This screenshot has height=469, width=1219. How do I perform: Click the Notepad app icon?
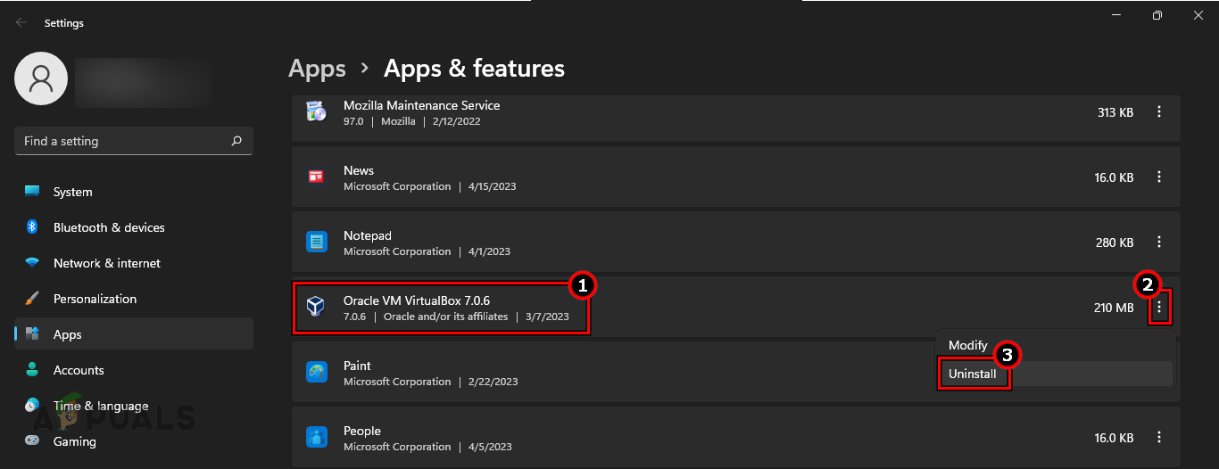(317, 242)
